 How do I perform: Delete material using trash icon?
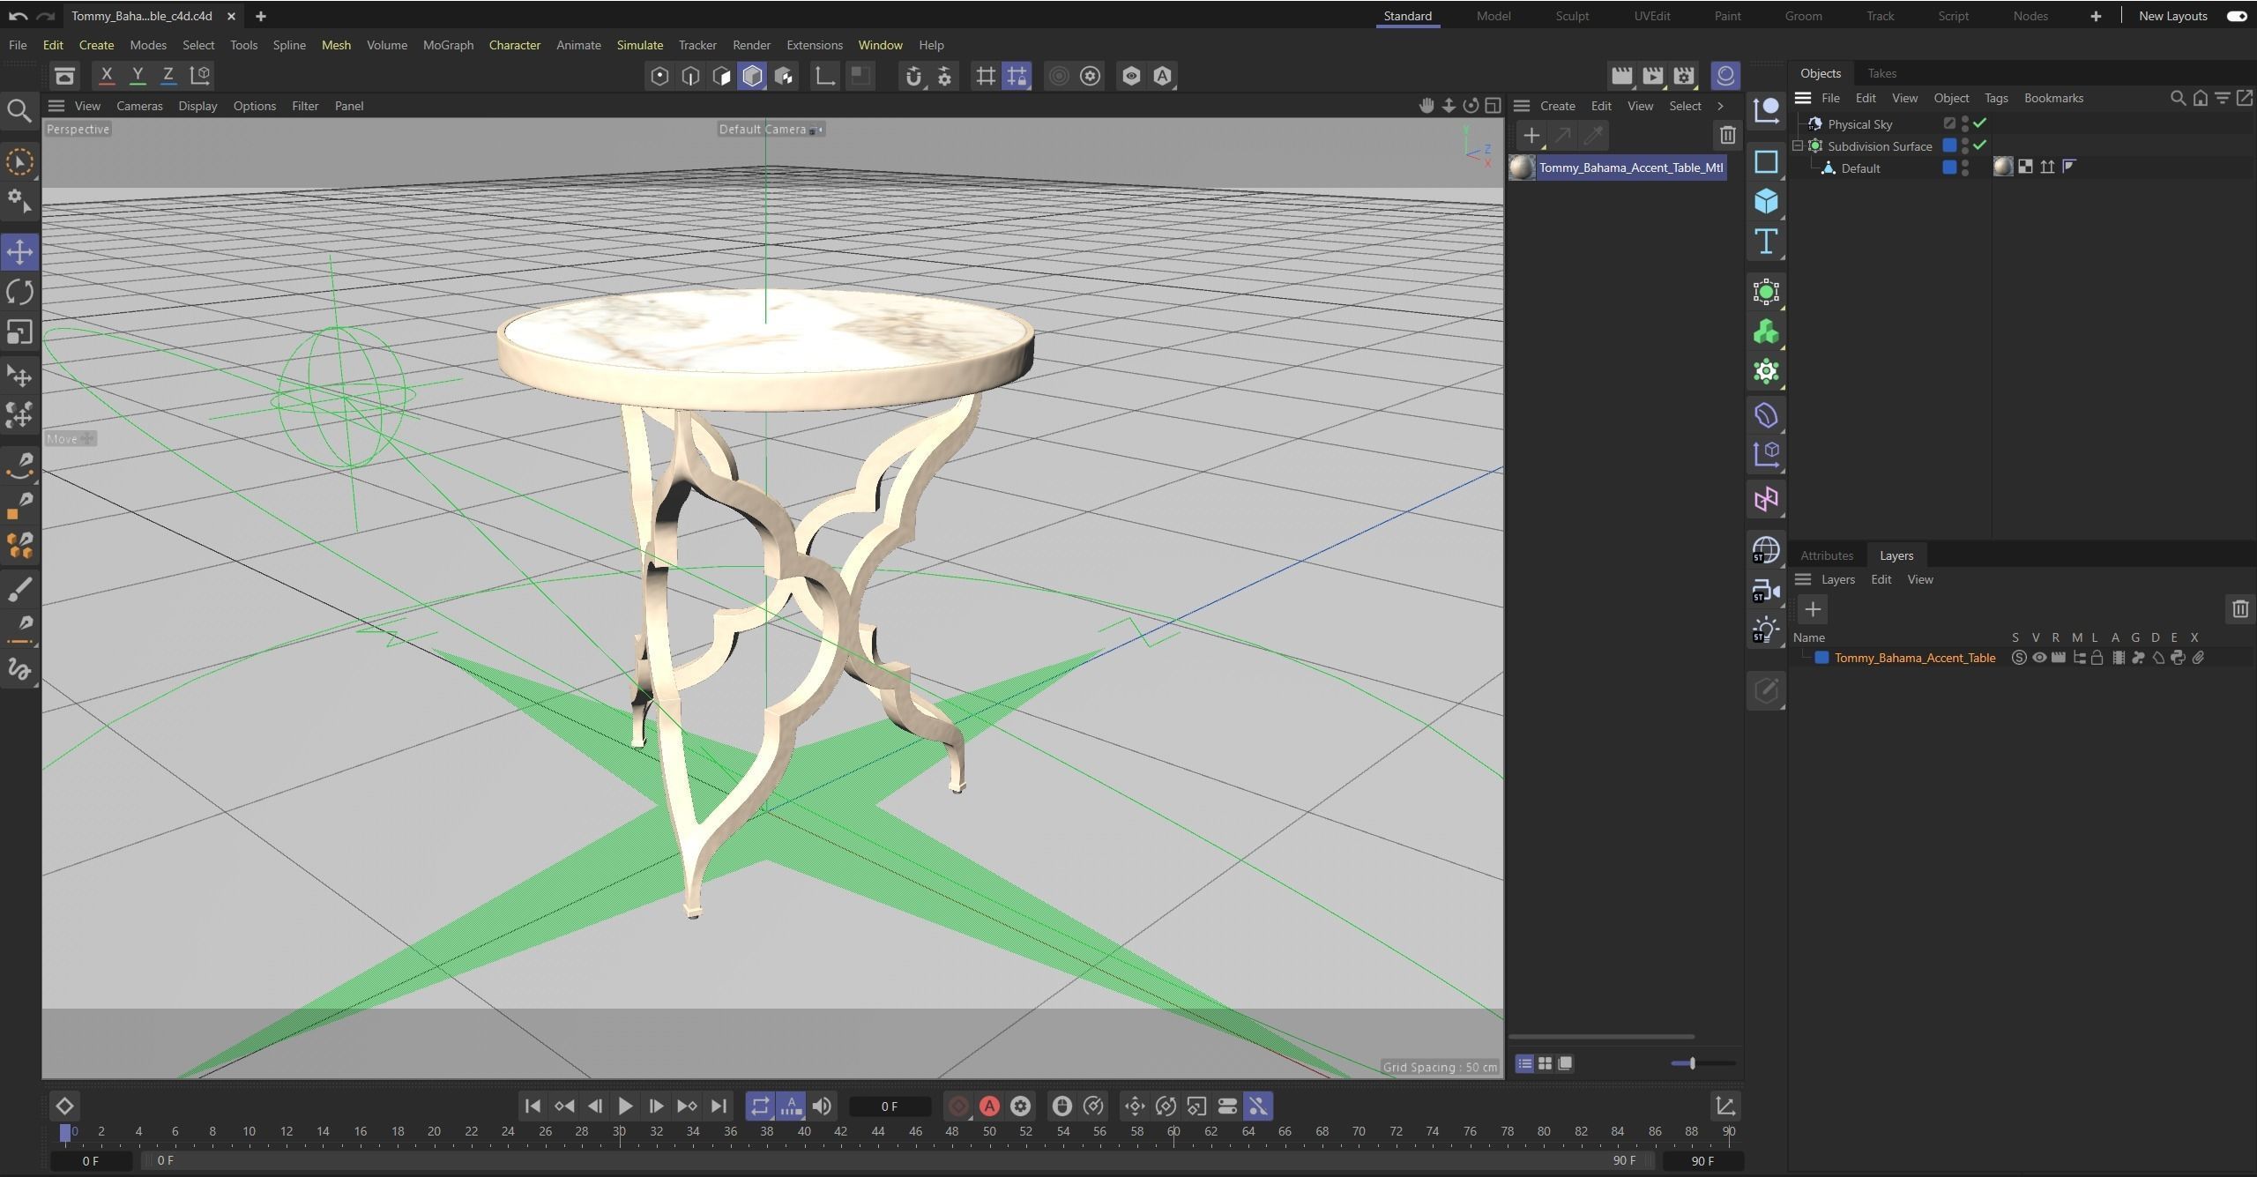[x=1727, y=136]
